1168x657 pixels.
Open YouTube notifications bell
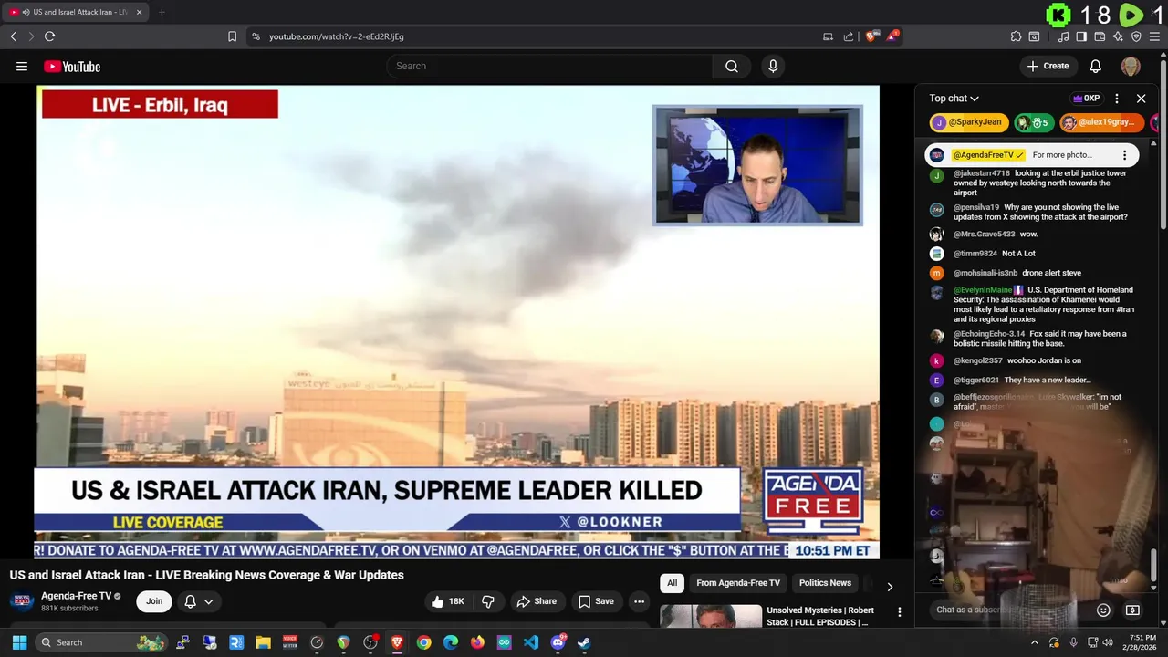(1096, 66)
